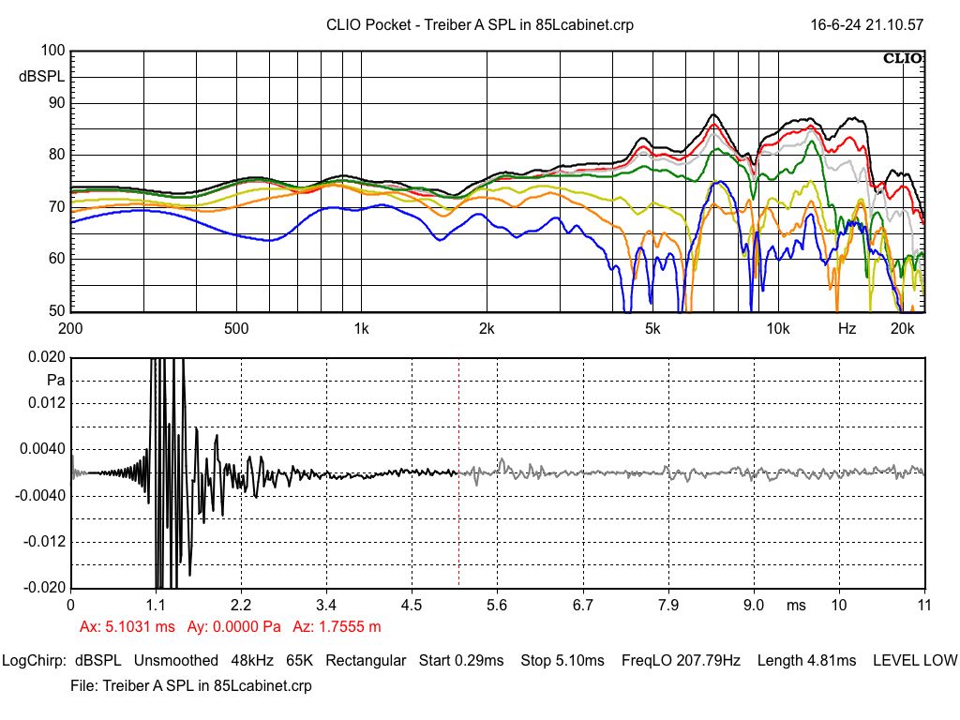Click the red dashed cursor line in the impulse plot

point(457,525)
